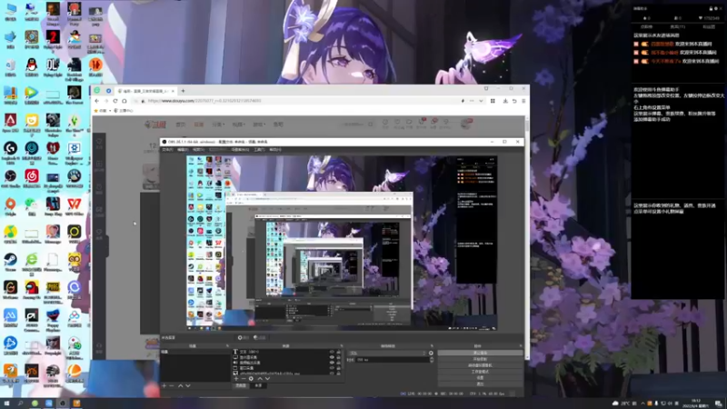The image size is (727, 409).
Task: Move selected source down in the list
Action: pyautogui.click(x=267, y=379)
